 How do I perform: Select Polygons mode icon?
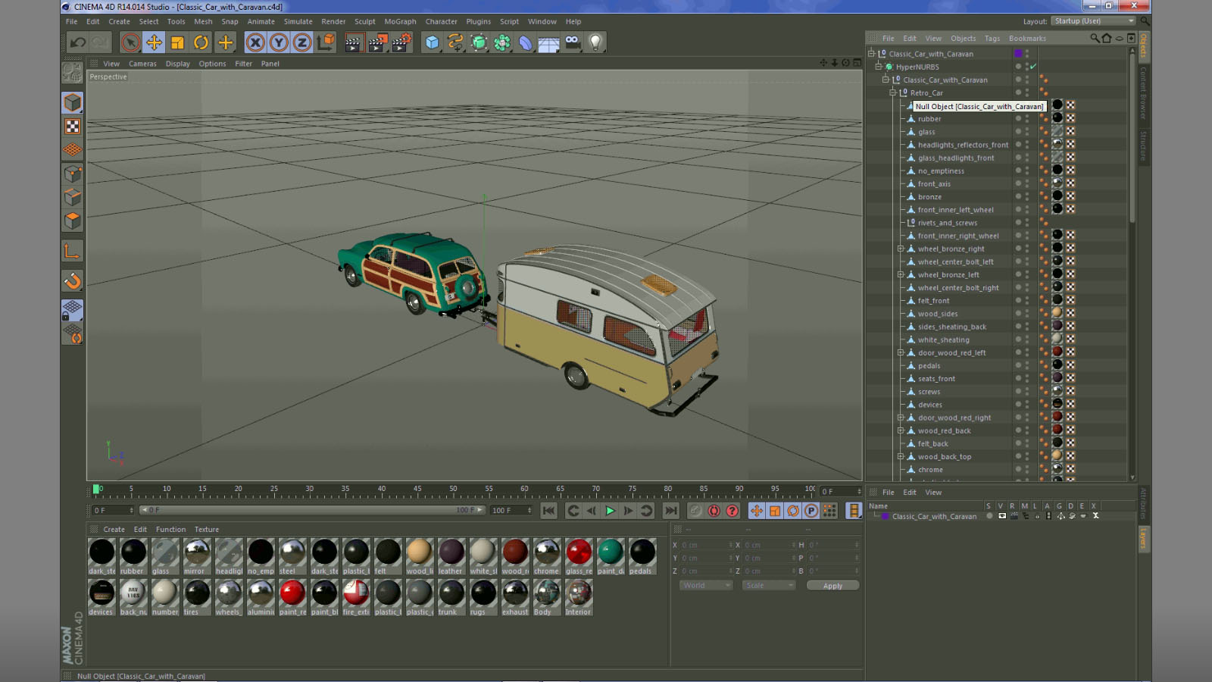(x=73, y=221)
